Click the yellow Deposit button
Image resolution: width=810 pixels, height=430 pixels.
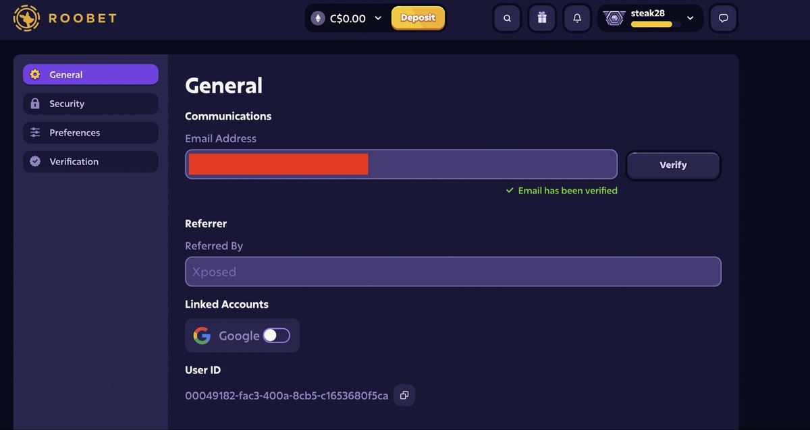(418, 18)
